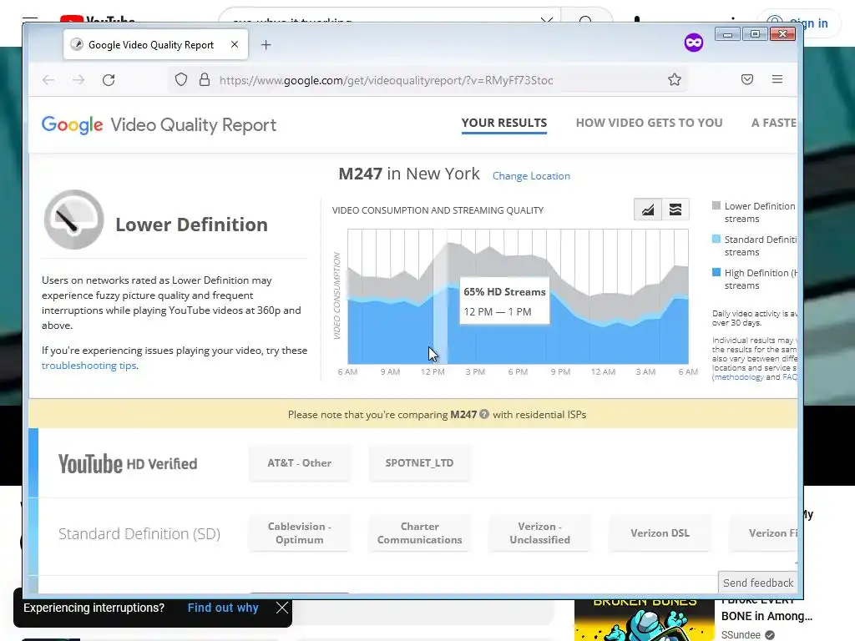Open the YOUR RESULTS section
855x641 pixels.
click(503, 124)
